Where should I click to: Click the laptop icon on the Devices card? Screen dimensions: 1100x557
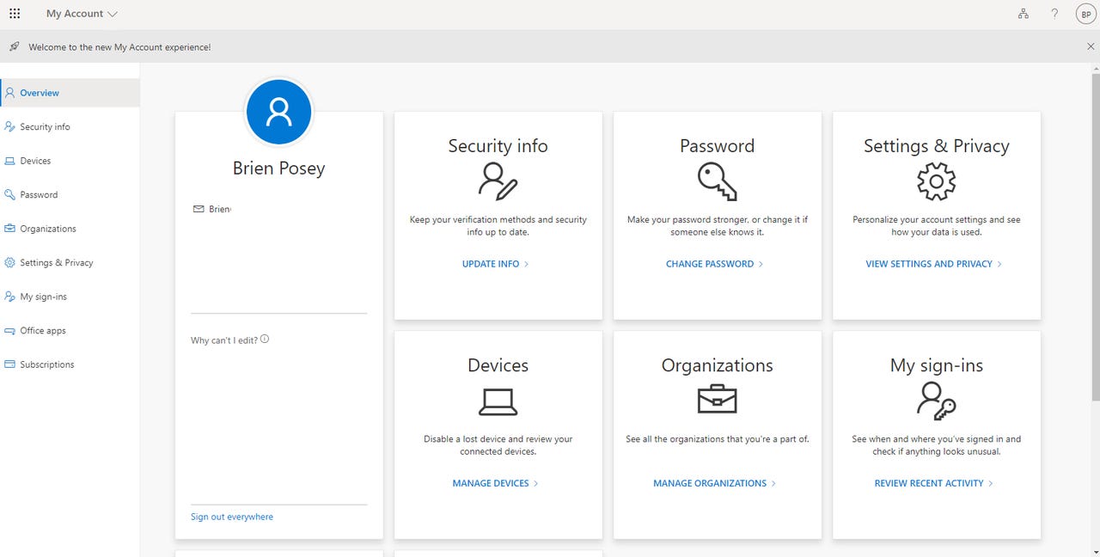498,400
